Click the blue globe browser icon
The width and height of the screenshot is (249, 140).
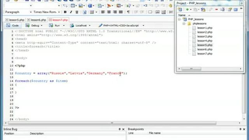(x=90, y=6)
